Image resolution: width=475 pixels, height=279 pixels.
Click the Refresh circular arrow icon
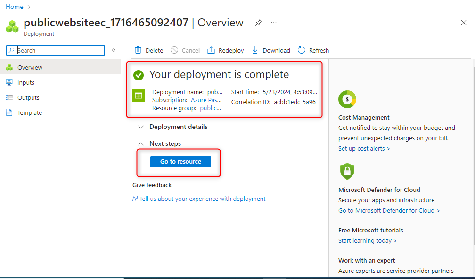coord(301,50)
